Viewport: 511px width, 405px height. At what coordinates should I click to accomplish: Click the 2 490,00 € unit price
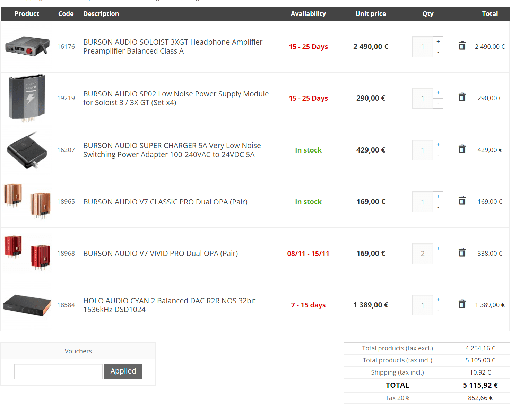pos(371,46)
